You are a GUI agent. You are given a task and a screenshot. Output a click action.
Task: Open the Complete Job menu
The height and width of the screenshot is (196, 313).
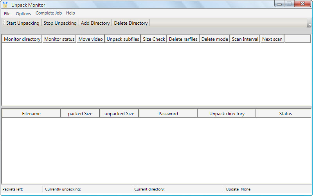[49, 13]
